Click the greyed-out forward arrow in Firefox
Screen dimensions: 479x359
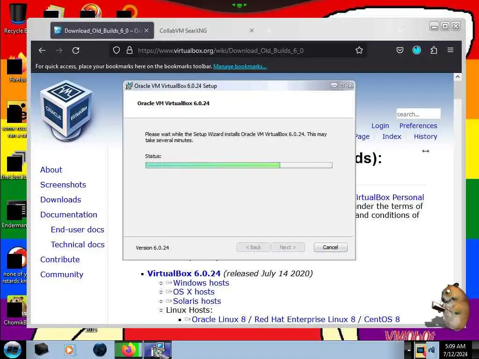[x=59, y=50]
